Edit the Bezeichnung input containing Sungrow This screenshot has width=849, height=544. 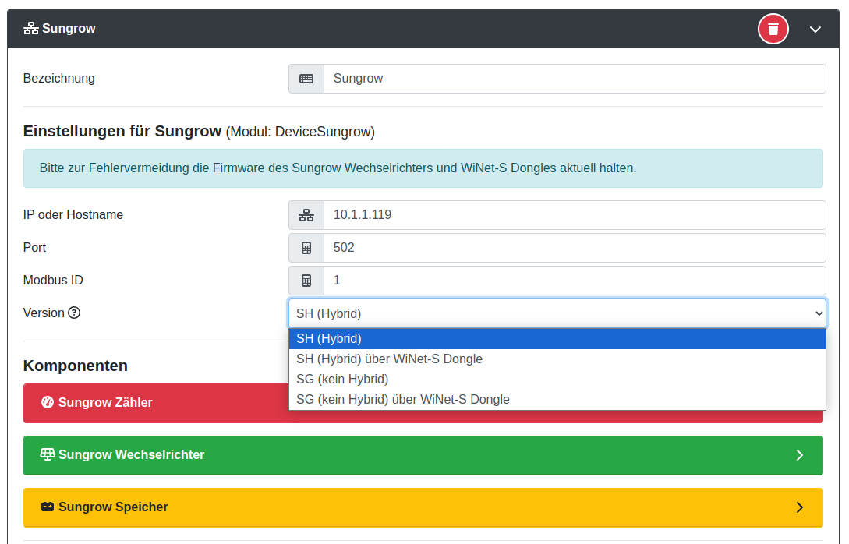(x=575, y=79)
